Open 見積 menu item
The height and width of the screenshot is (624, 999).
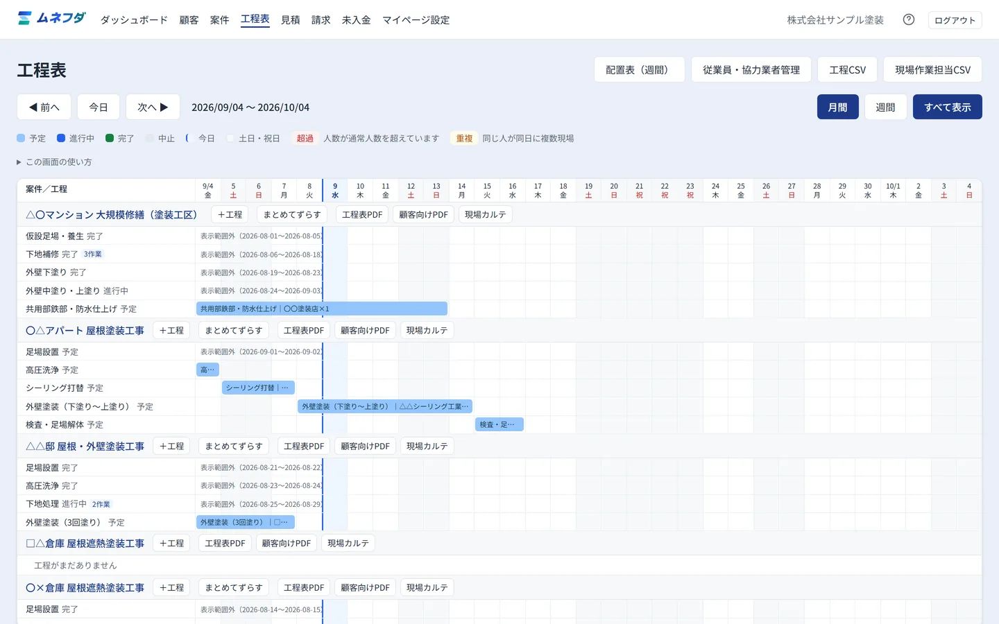290,20
